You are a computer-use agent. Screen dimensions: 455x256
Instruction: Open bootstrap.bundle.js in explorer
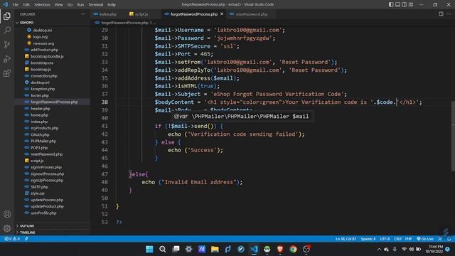click(x=47, y=56)
